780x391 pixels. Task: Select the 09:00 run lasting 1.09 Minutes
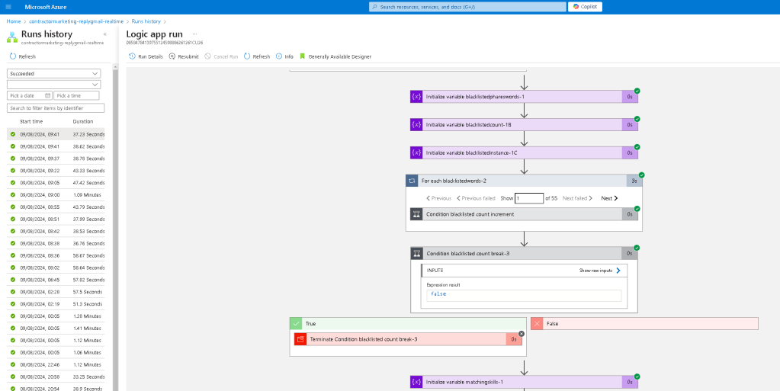click(56, 195)
